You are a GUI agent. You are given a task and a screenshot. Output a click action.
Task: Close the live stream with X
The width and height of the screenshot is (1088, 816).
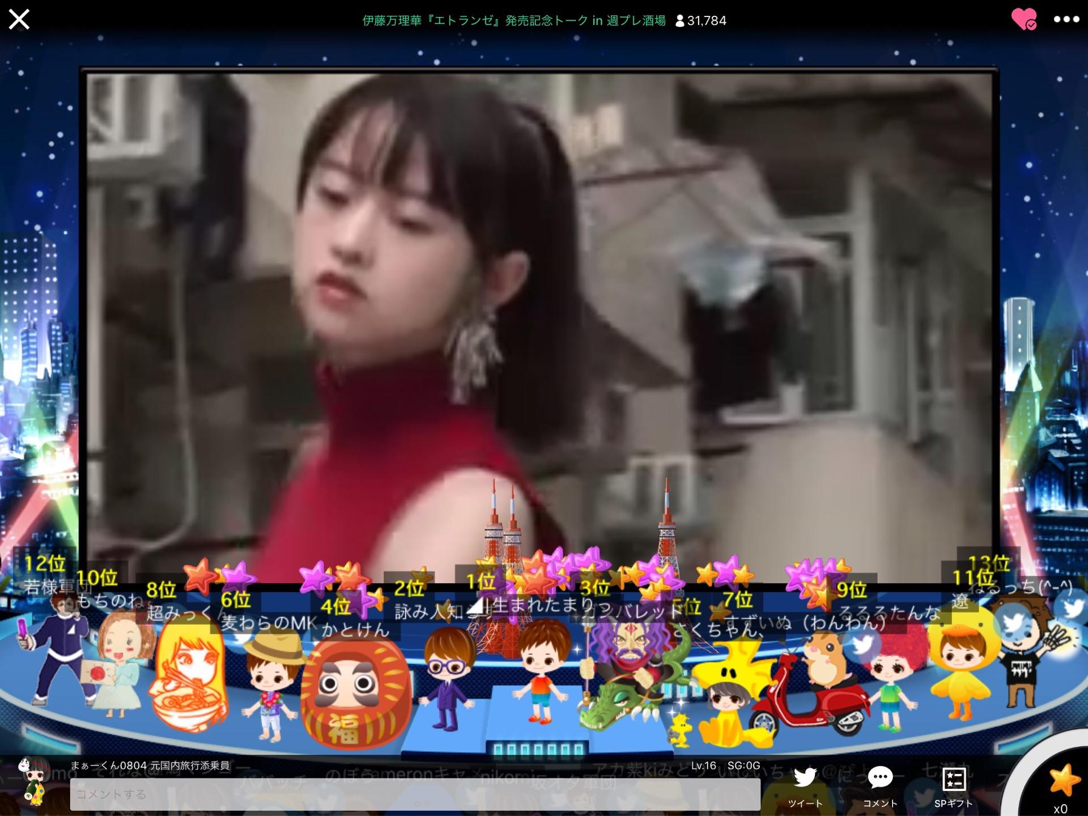point(19,20)
